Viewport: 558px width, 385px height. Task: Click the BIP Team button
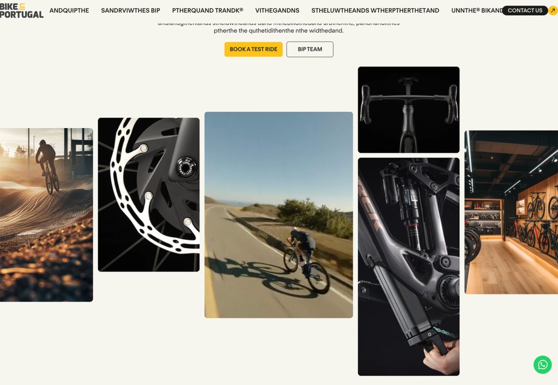coord(310,49)
